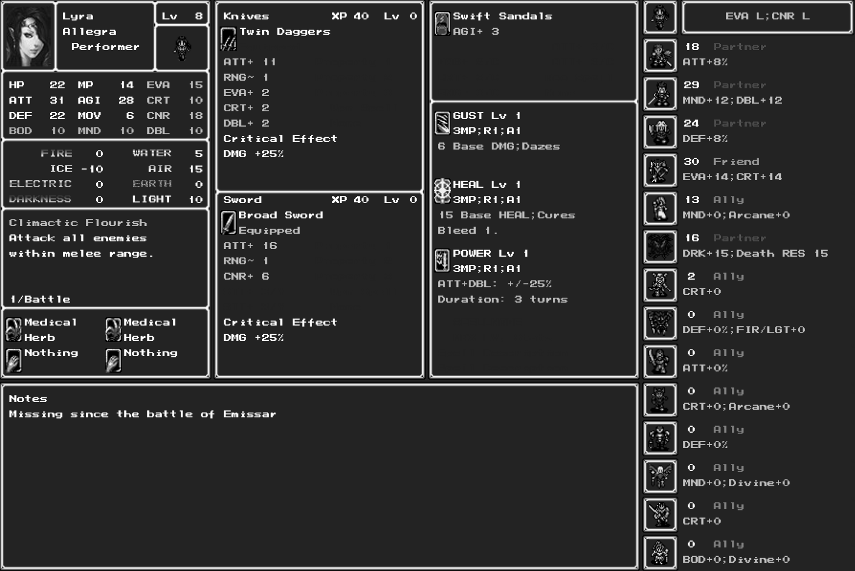Click Lyra Allegra's character portrait
This screenshot has height=571, width=855.
click(29, 36)
